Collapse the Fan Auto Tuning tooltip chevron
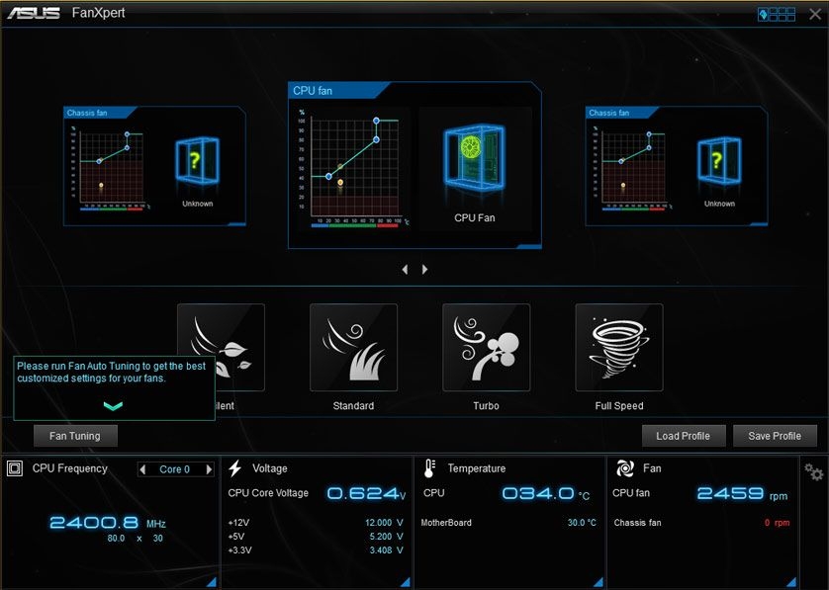 click(113, 405)
